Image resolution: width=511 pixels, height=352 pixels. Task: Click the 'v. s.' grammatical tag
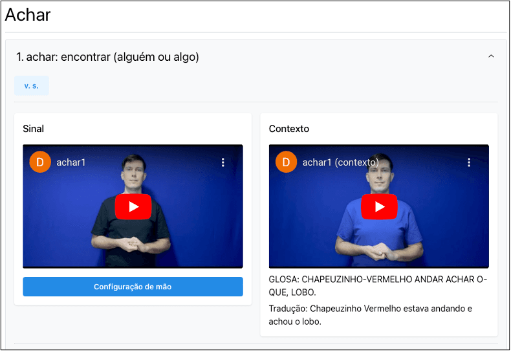[32, 85]
